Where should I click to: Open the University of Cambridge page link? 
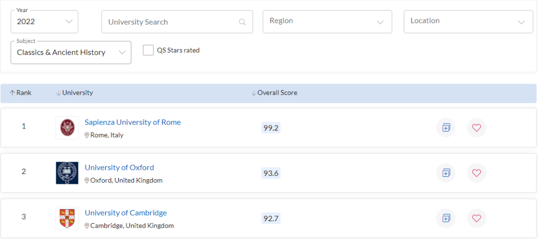point(126,213)
